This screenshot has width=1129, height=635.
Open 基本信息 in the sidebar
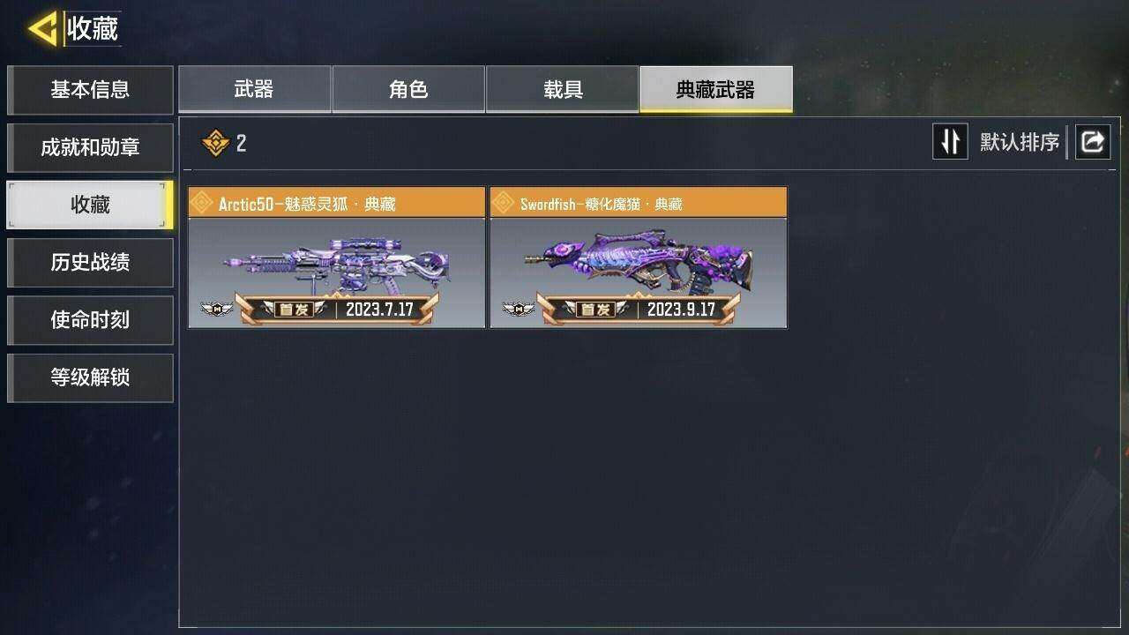(x=90, y=90)
